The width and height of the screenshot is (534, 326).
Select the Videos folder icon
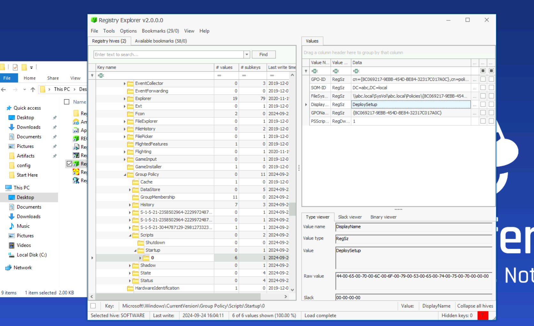12,245
